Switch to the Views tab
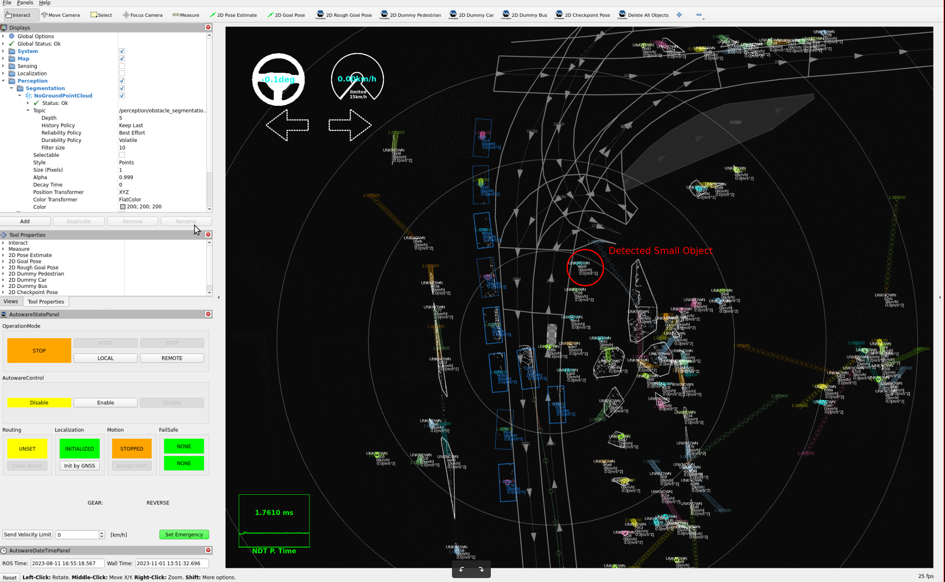Screen dimensions: 945x582 click(x=11, y=301)
